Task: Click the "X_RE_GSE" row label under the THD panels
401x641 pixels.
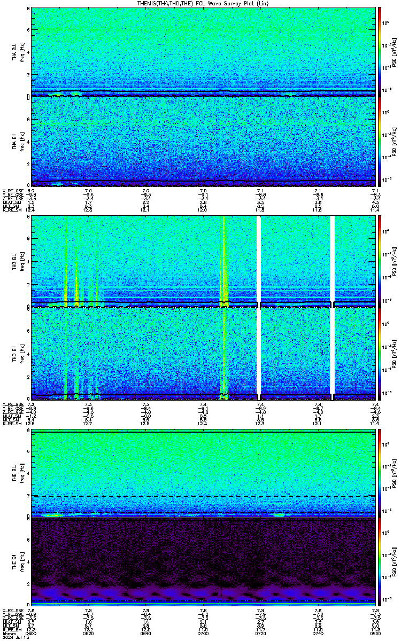Action: pyautogui.click(x=12, y=404)
